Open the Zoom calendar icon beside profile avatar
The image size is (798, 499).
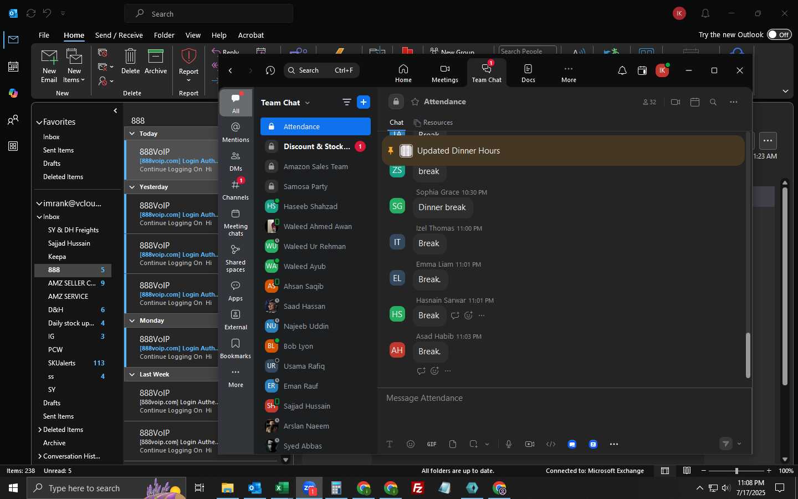click(642, 70)
